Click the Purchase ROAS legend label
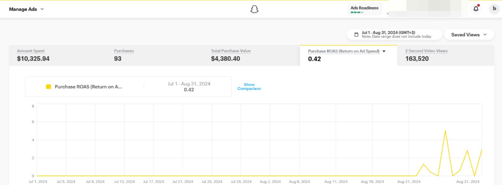502x185 pixels. click(88, 87)
